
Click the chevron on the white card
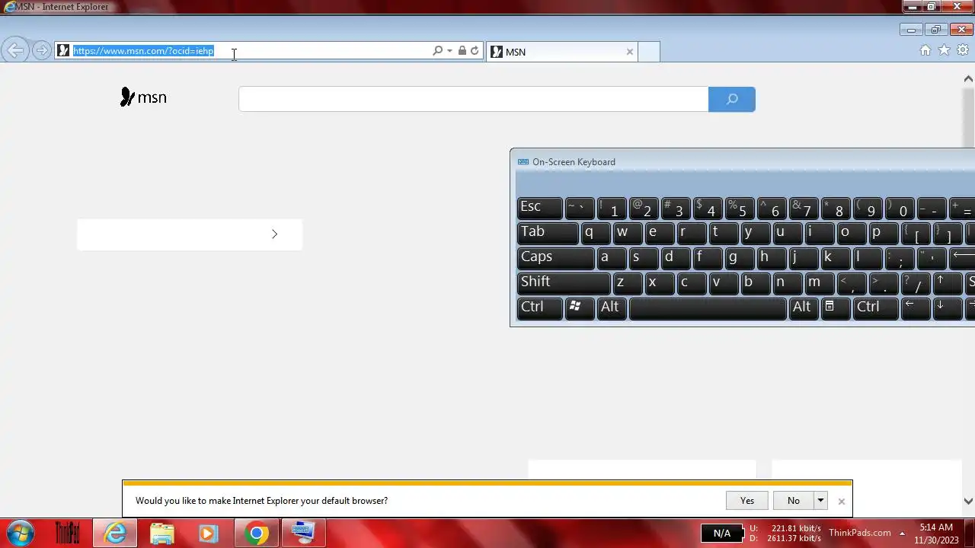(x=274, y=234)
